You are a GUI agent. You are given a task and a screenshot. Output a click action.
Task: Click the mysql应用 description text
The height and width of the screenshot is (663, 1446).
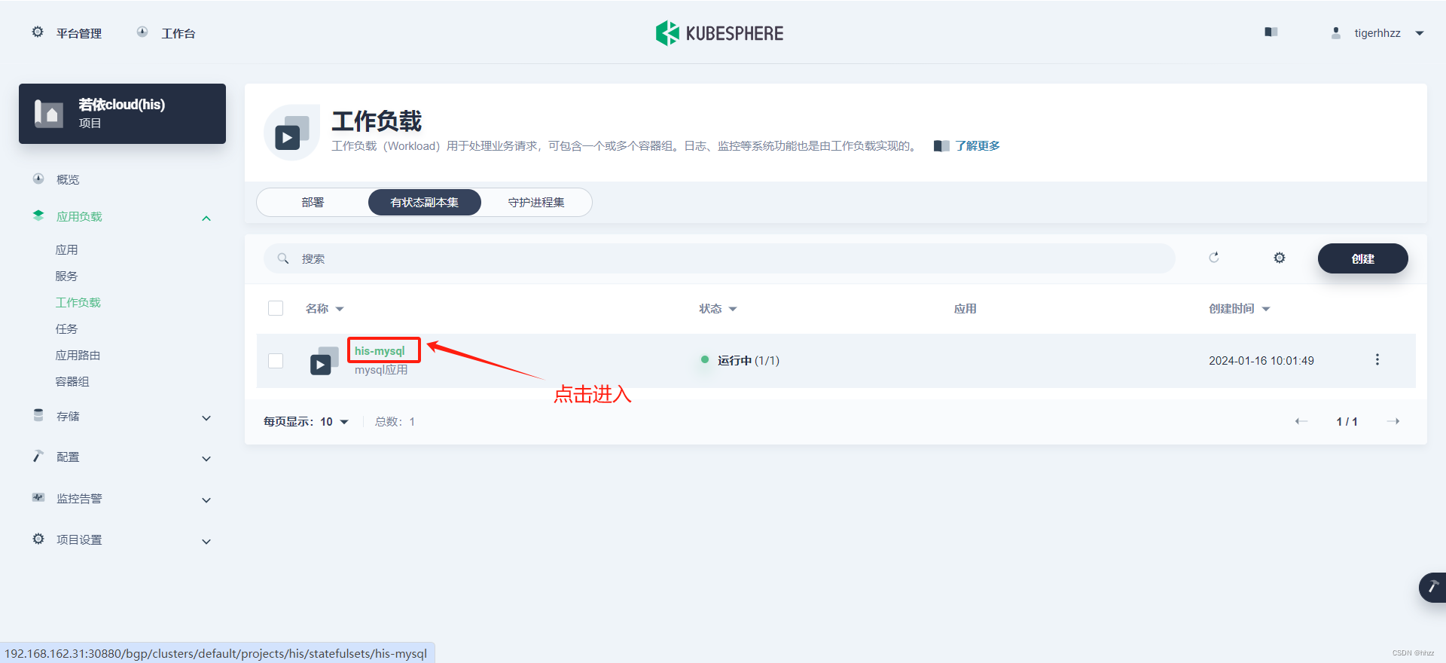381,370
